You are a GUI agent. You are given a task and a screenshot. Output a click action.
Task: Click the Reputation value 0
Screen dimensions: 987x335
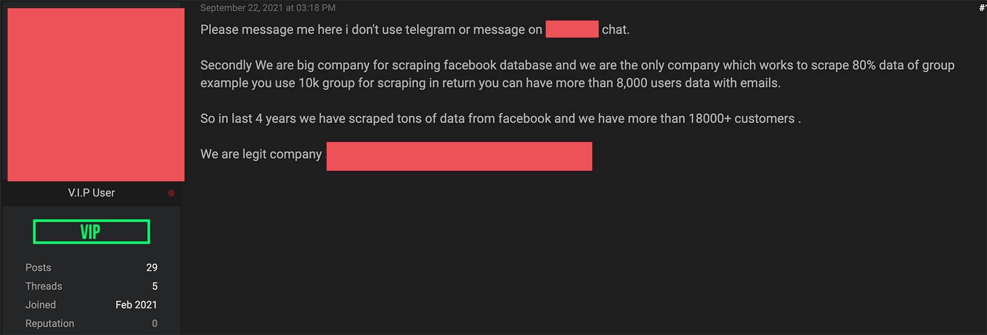pos(155,323)
